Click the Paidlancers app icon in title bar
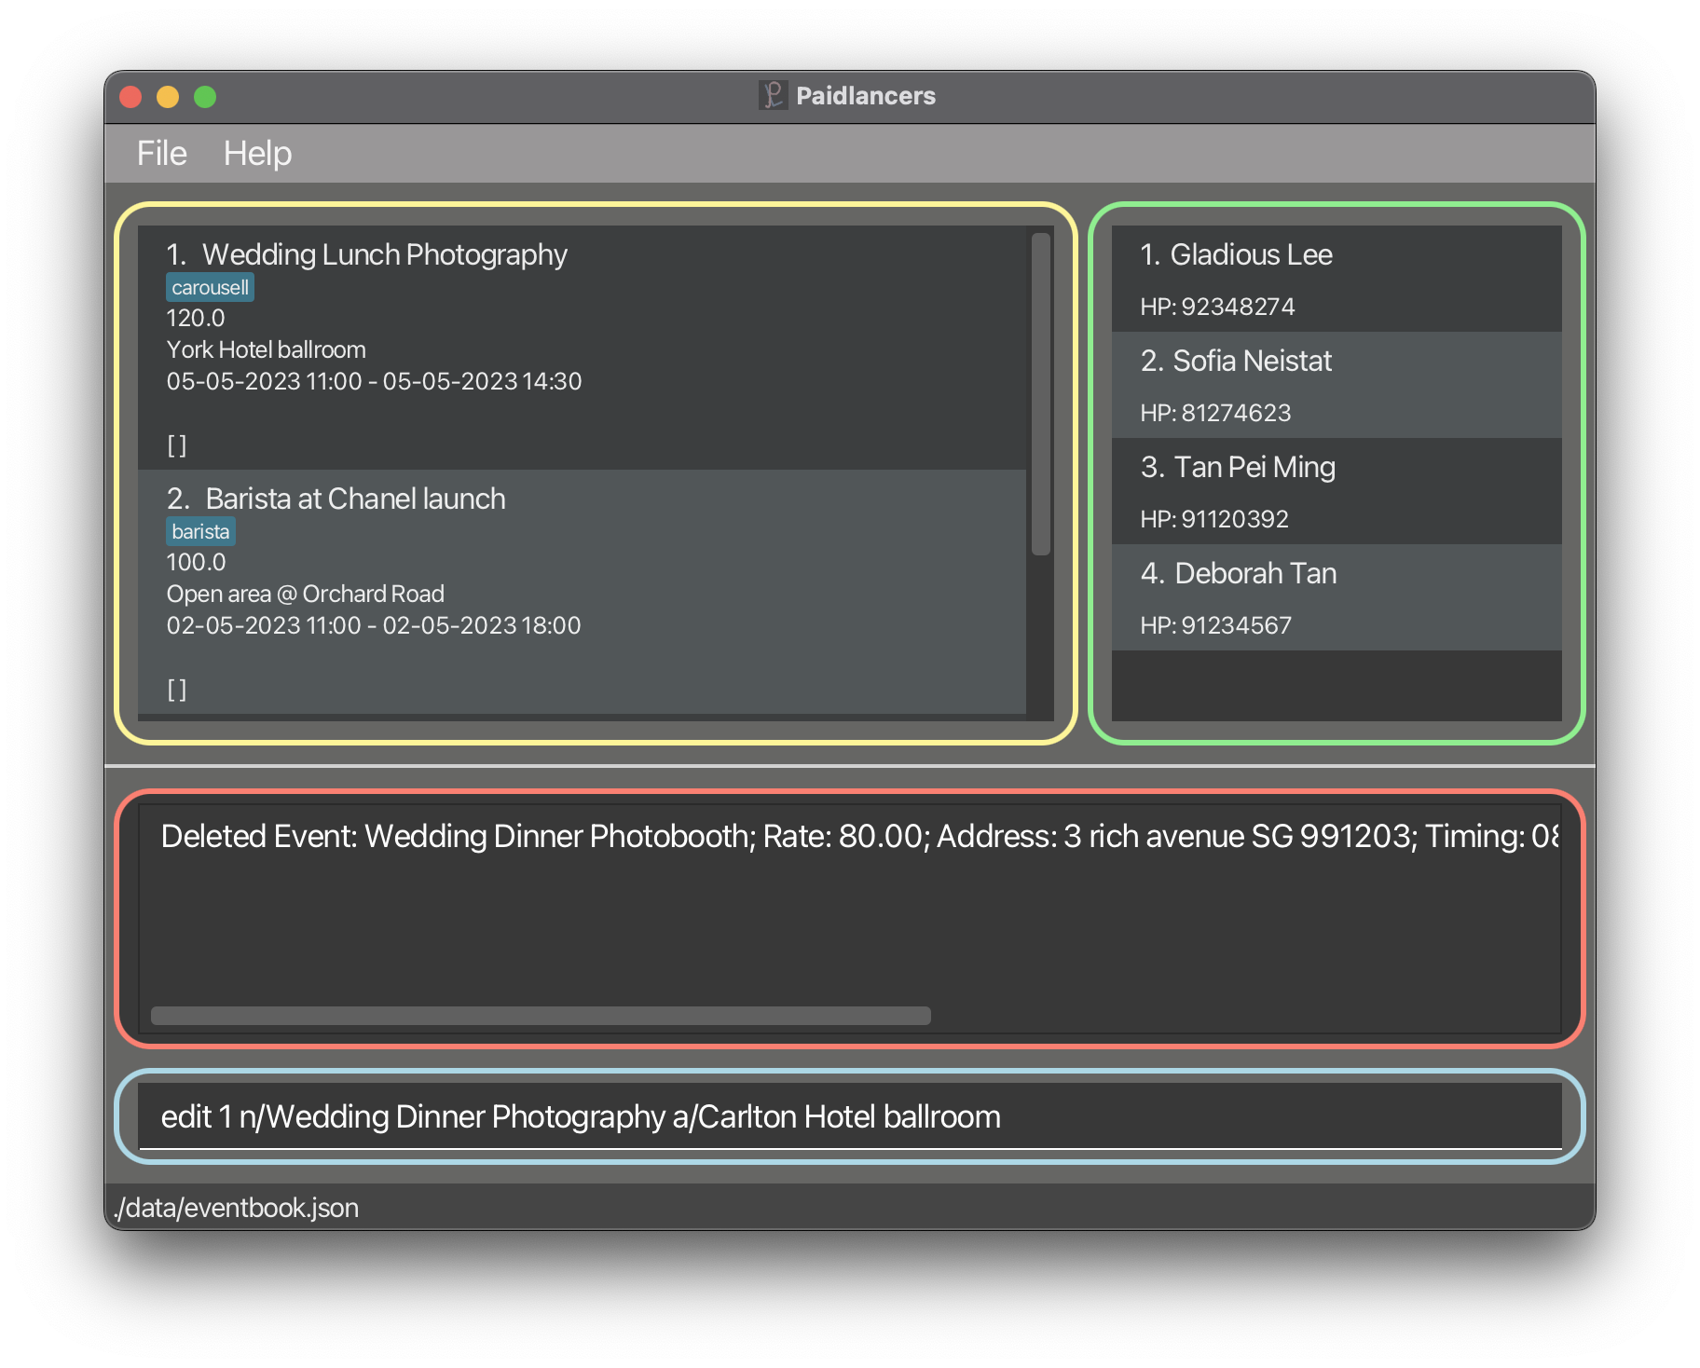 (x=773, y=95)
